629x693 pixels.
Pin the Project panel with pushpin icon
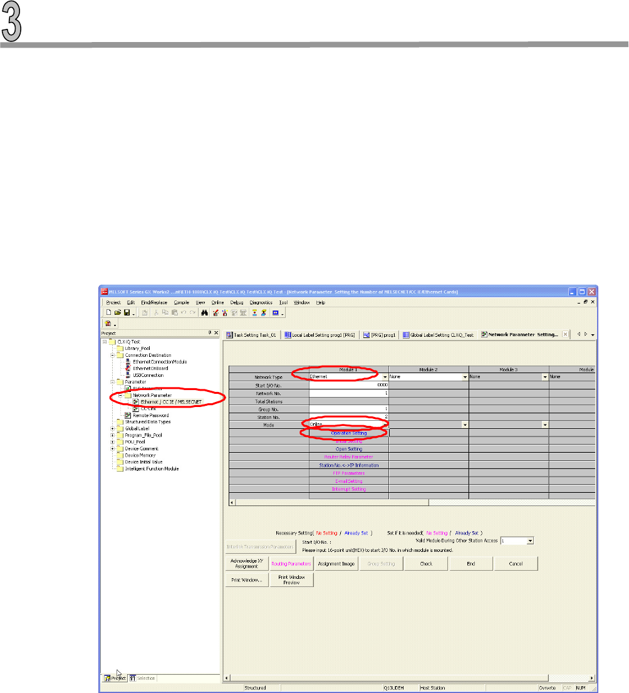tap(210, 333)
